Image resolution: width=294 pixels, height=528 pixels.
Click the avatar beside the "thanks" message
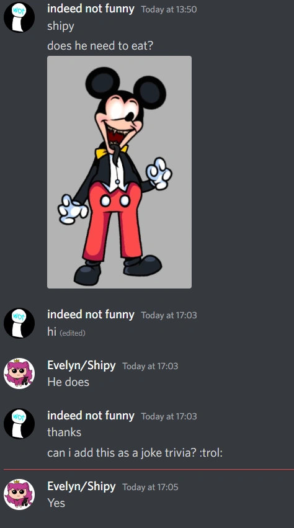click(19, 424)
